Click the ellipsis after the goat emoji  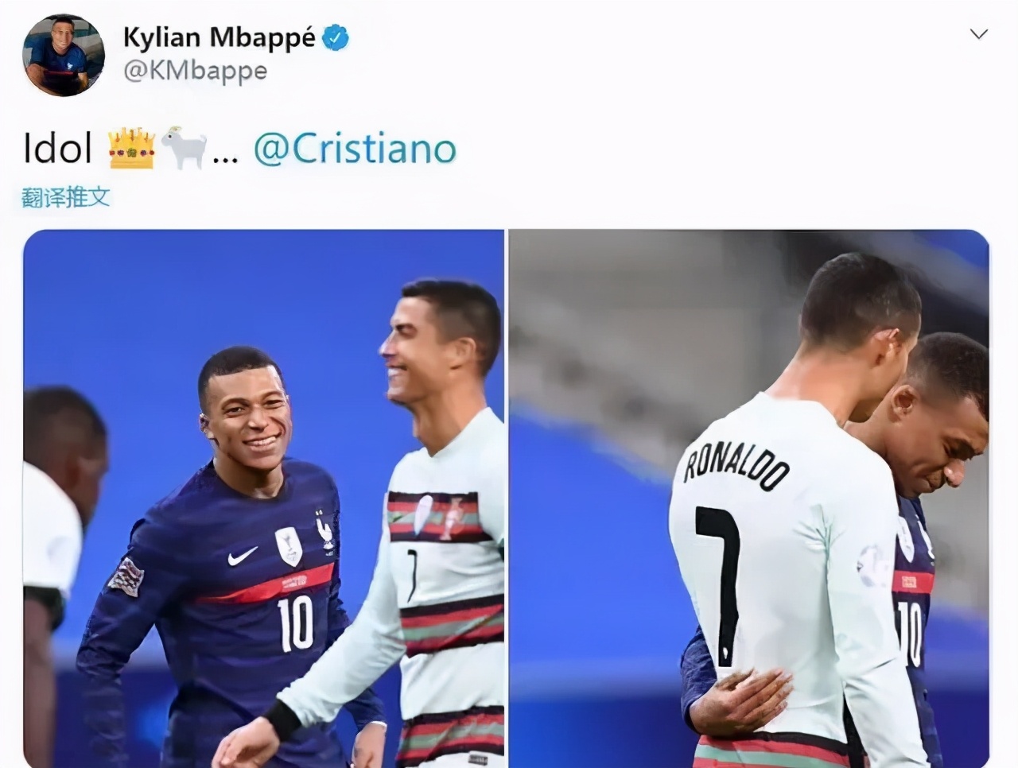click(225, 157)
